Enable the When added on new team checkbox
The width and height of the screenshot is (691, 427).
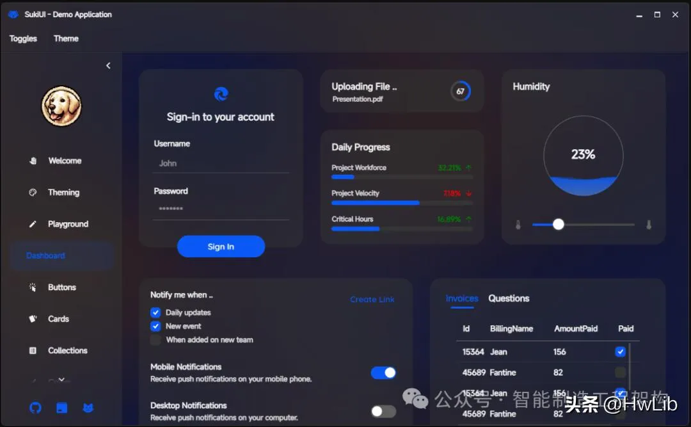pos(155,340)
